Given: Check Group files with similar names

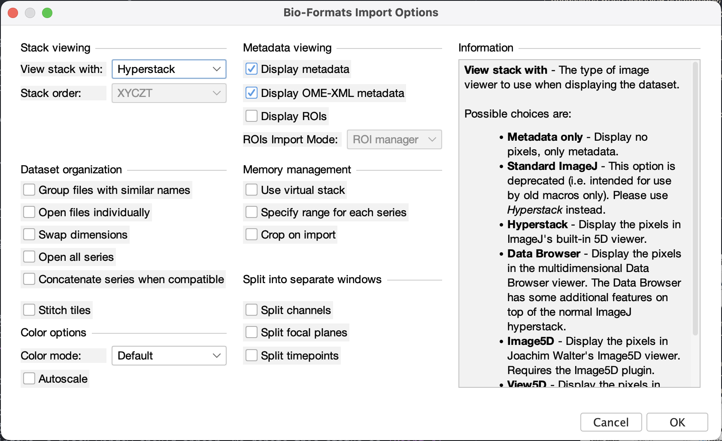Looking at the screenshot, I should click(29, 190).
